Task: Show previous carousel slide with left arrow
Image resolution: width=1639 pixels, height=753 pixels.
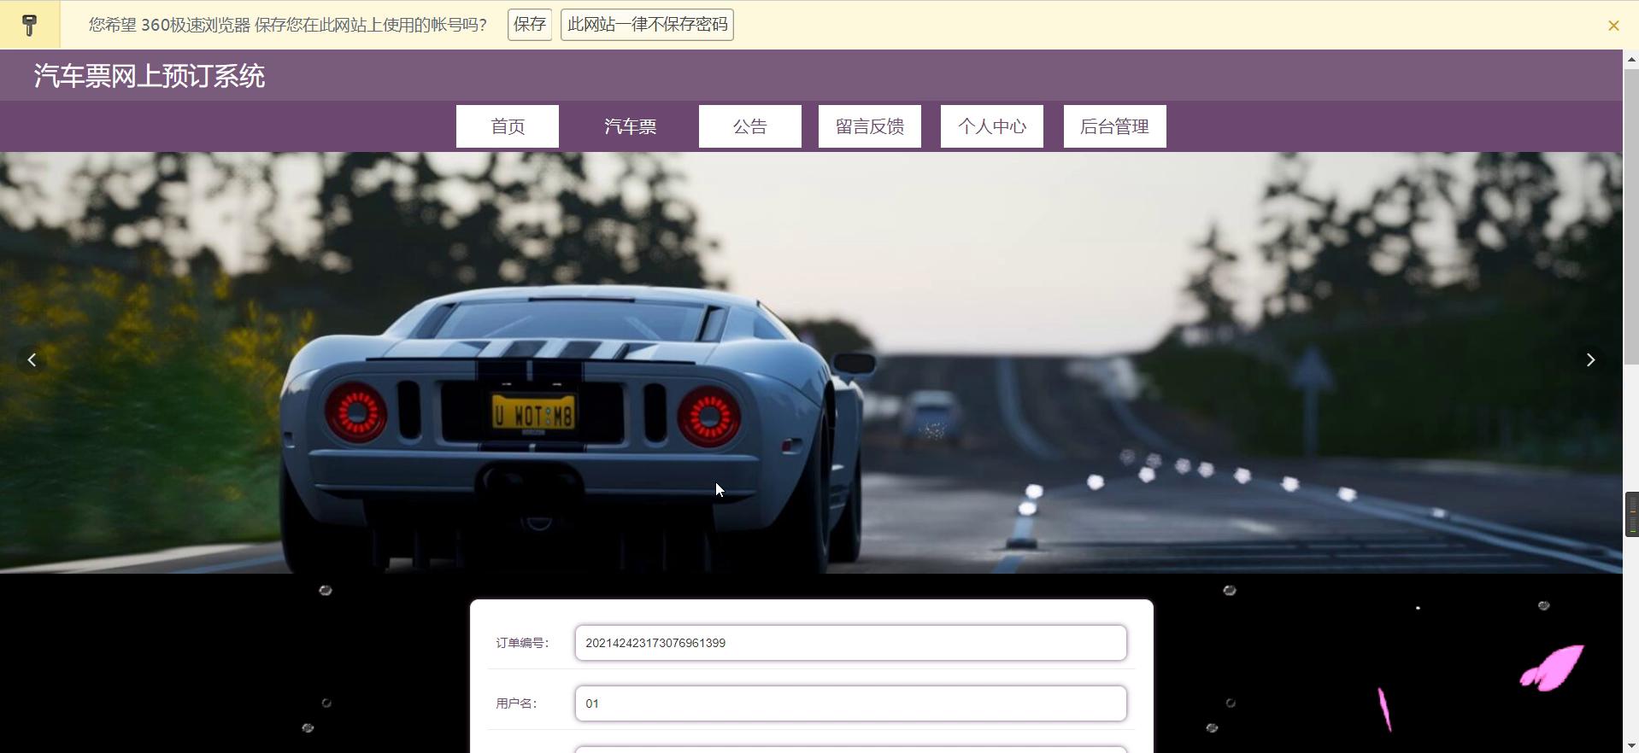Action: pyautogui.click(x=32, y=360)
